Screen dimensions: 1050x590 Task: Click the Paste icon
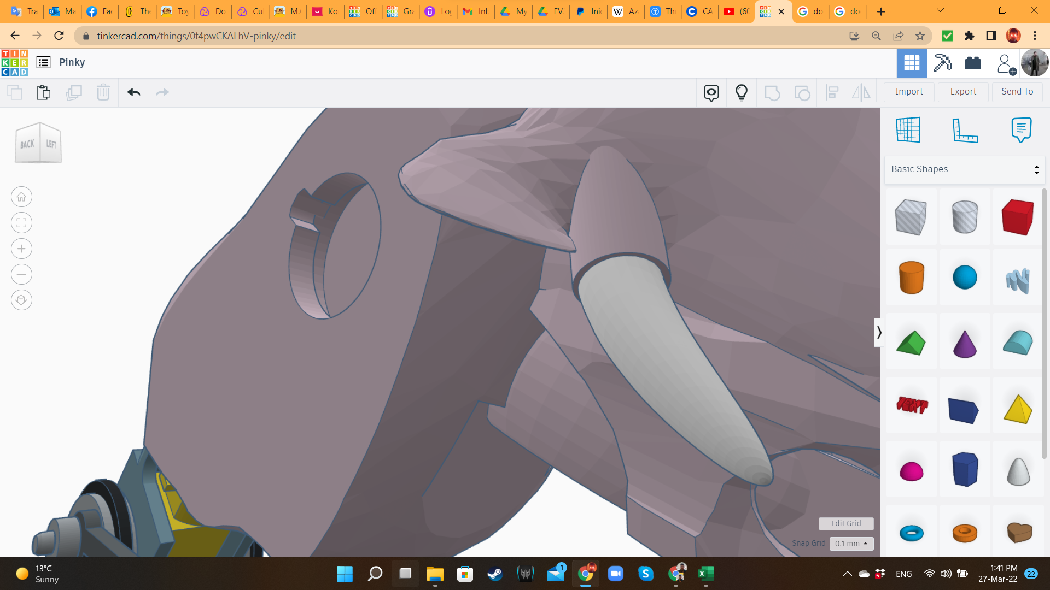44,92
